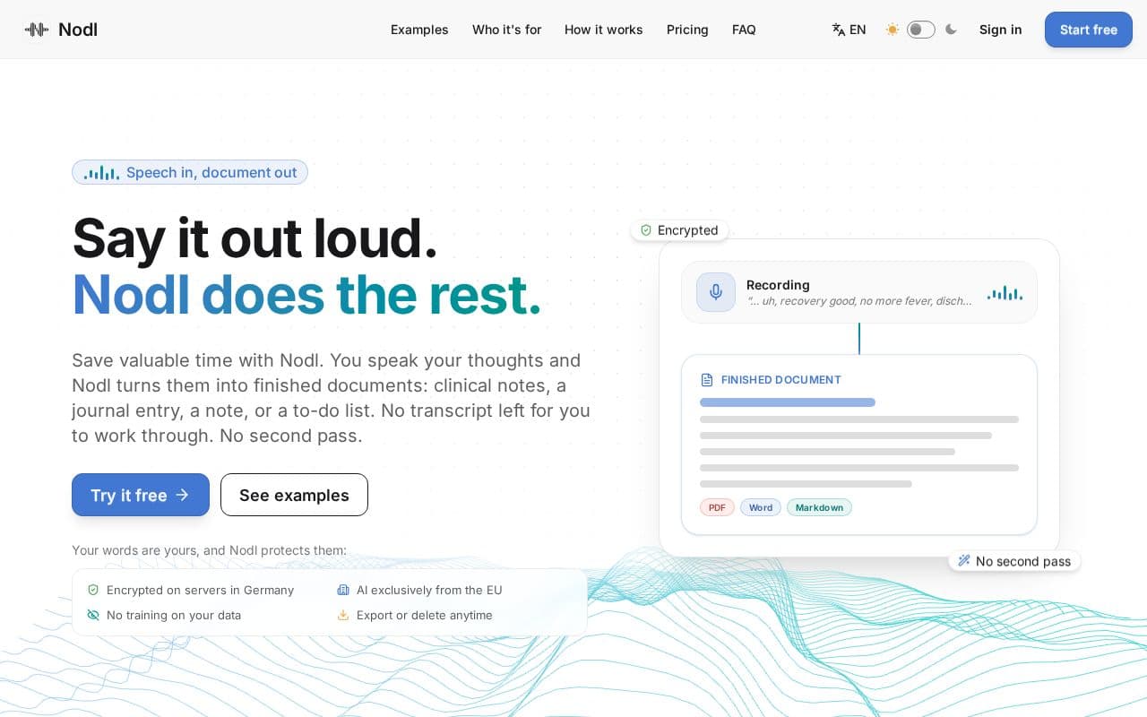Click the Speech in, document out badge
1147x717 pixels.
(190, 172)
